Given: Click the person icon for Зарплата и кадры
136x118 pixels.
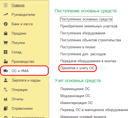Looking at the screenshot, I should 6,80.
